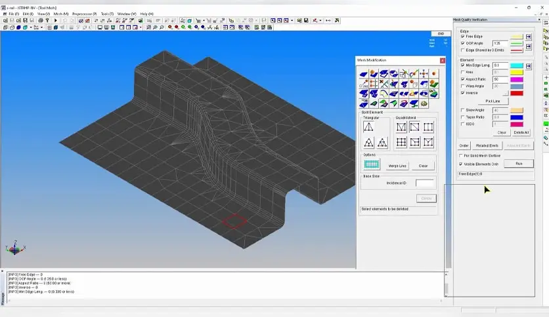Click the help question mark toolbar icon
Image resolution: width=549 pixels, height=317 pixels.
pyautogui.click(x=47, y=20)
